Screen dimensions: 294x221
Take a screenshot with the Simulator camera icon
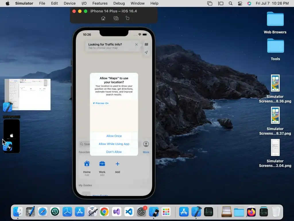[x=116, y=18]
